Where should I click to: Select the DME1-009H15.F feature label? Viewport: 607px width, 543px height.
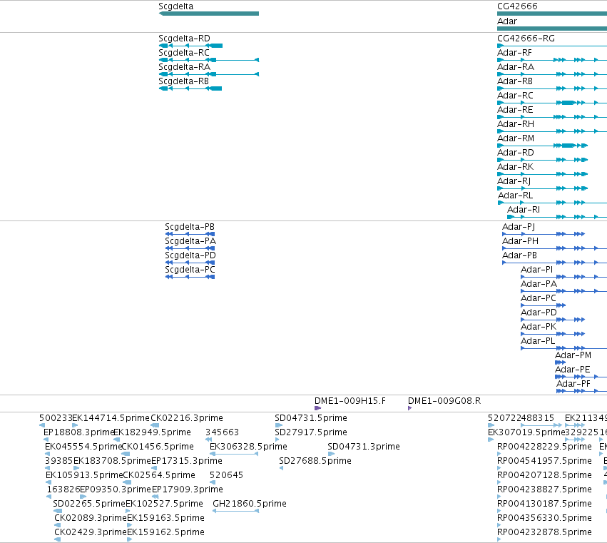point(350,401)
